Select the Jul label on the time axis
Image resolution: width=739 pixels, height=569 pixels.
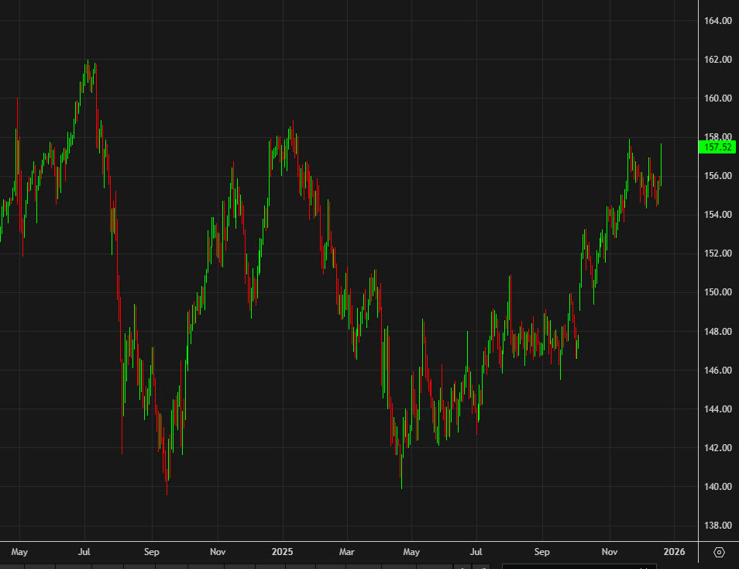[84, 552]
